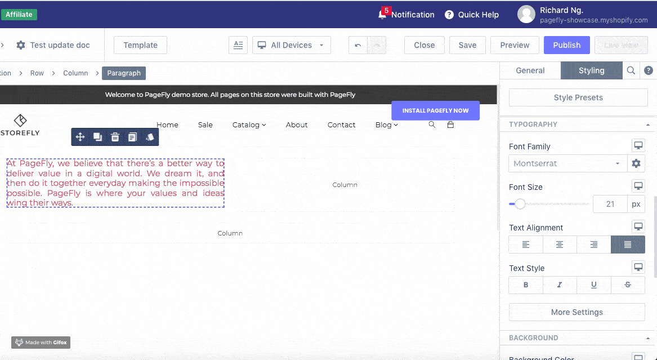The height and width of the screenshot is (360, 657).
Task: Click device icon beside Text Alignment
Action: pyautogui.click(x=638, y=226)
